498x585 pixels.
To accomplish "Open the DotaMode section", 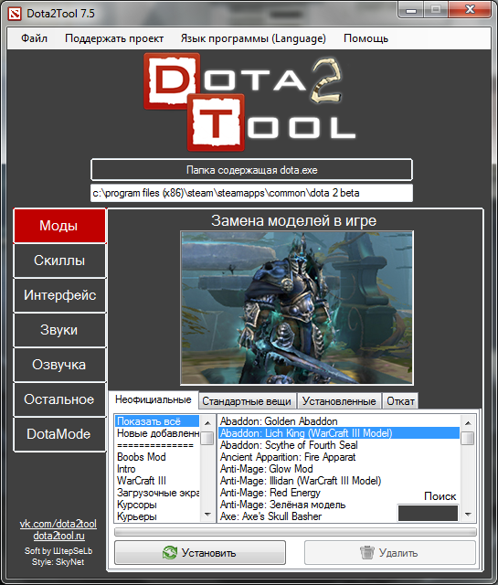I will pyautogui.click(x=59, y=434).
